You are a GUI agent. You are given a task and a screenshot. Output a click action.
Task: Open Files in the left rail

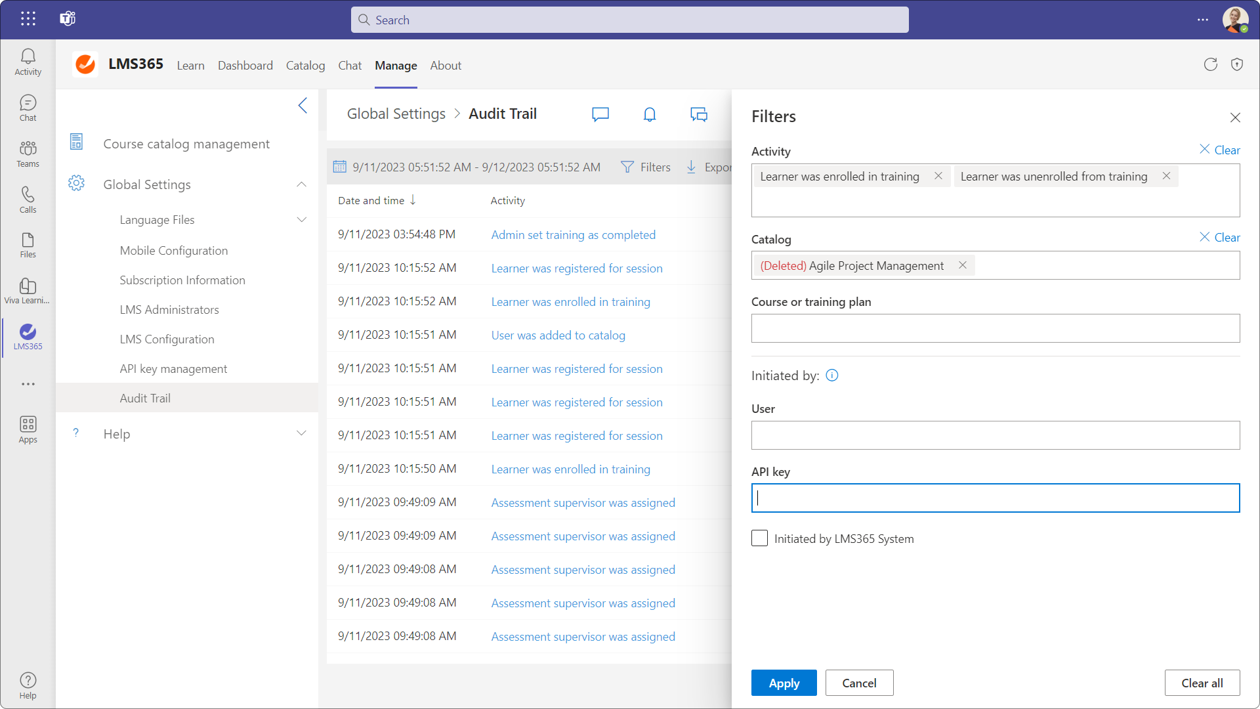28,246
